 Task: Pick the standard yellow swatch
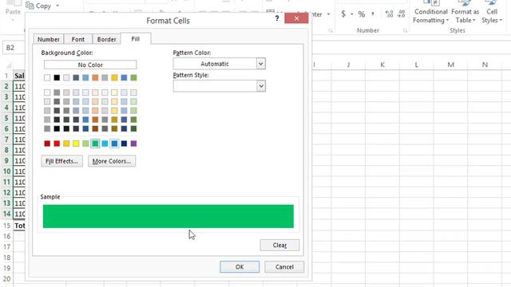click(x=76, y=143)
